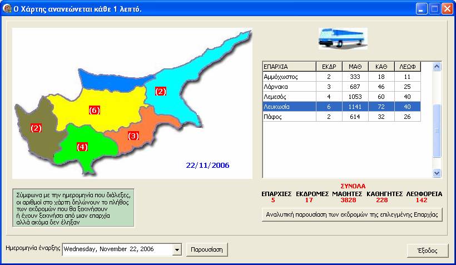This screenshot has height=265, width=456.
Task: Click the ΕΚΔΡ column header
Action: click(x=329, y=67)
